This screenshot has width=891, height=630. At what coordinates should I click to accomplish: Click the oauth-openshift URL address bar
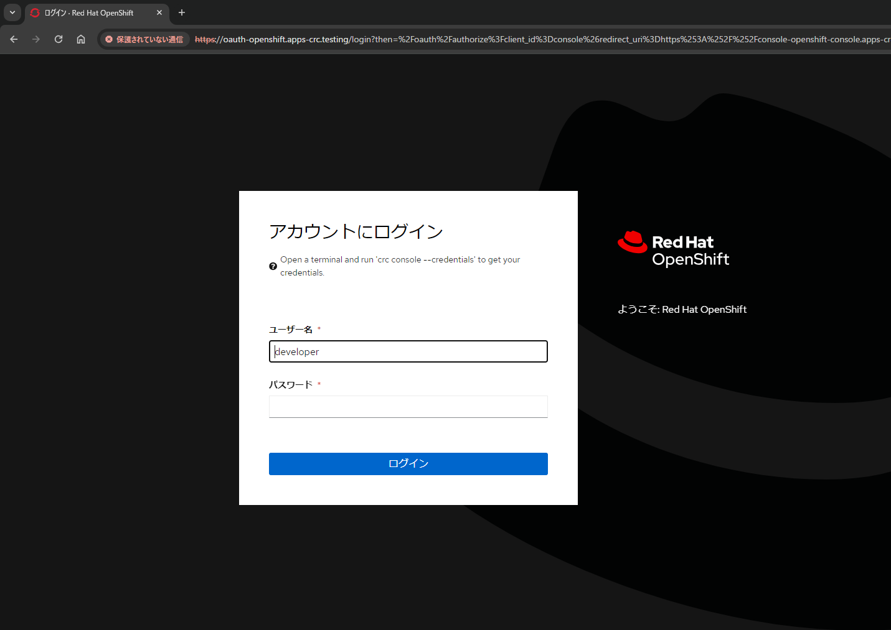pyautogui.click(x=535, y=39)
